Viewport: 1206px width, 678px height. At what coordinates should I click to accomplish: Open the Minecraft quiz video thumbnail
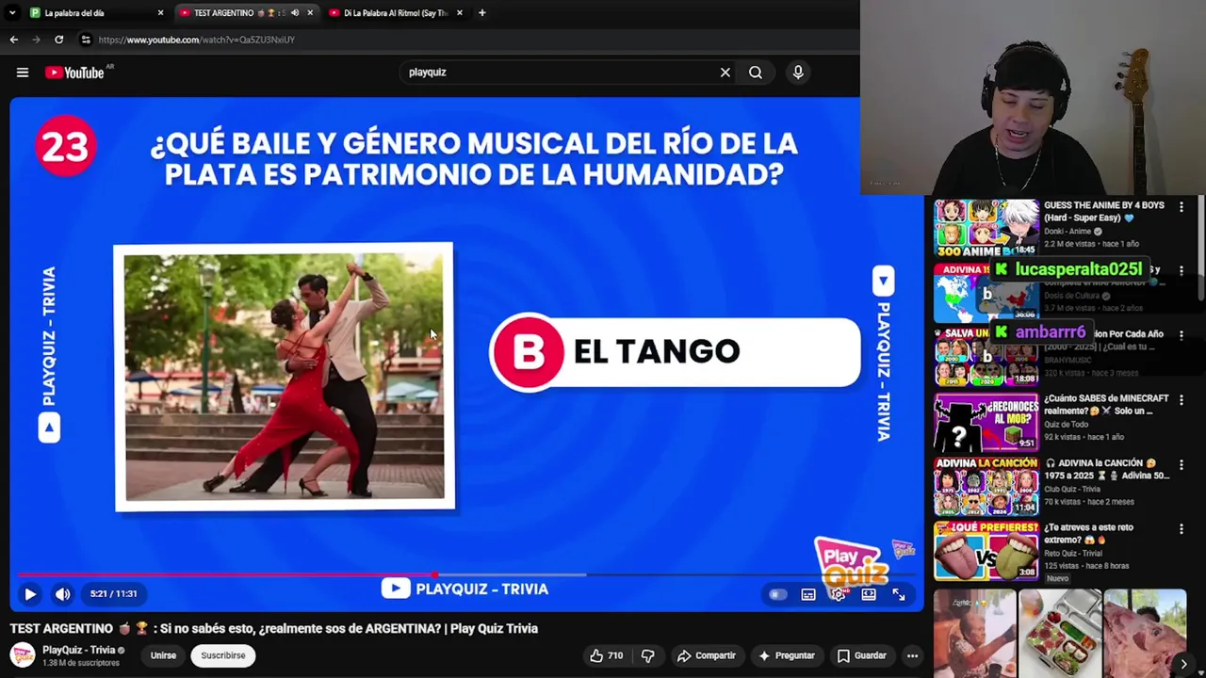click(986, 422)
